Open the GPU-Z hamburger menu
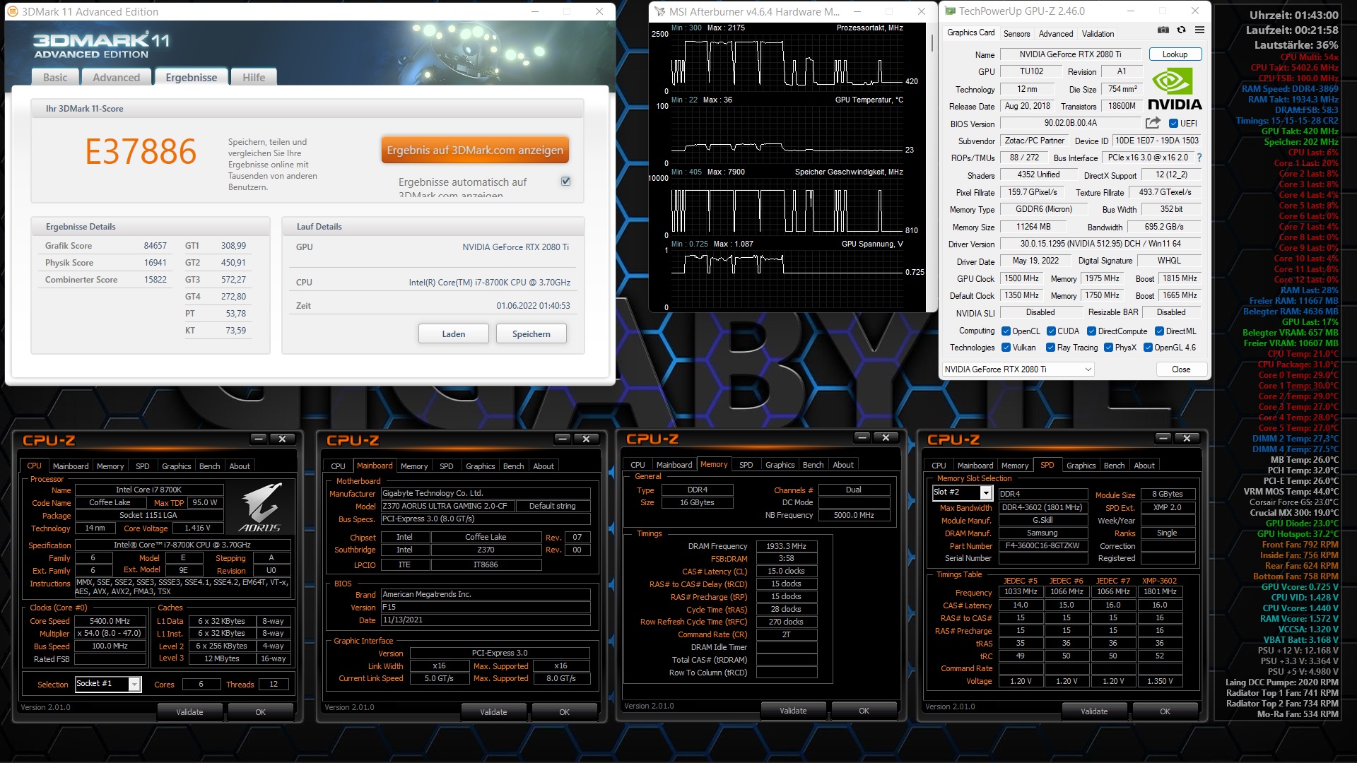Image resolution: width=1357 pixels, height=763 pixels. [x=1199, y=30]
